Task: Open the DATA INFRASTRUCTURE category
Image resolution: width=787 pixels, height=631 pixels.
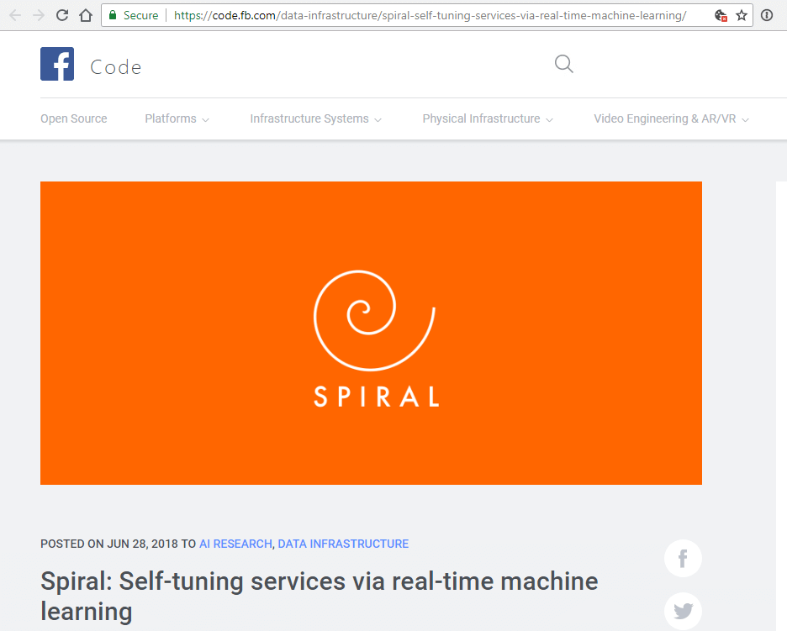Action: [342, 544]
